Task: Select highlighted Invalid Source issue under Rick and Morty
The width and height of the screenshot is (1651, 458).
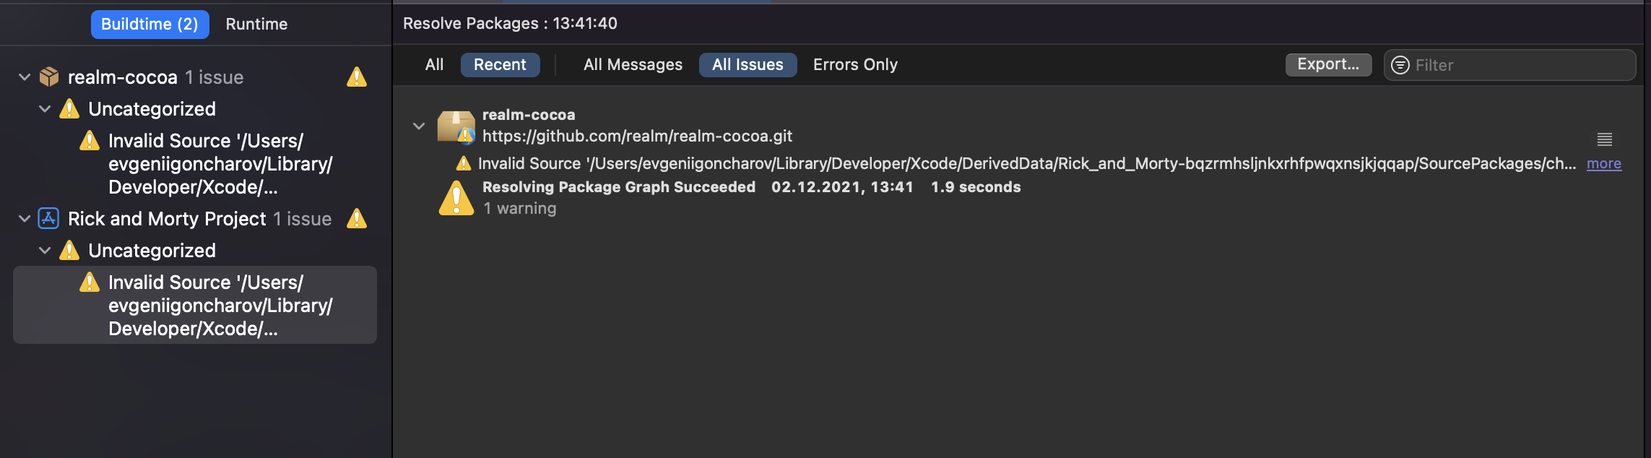Action: point(195,305)
